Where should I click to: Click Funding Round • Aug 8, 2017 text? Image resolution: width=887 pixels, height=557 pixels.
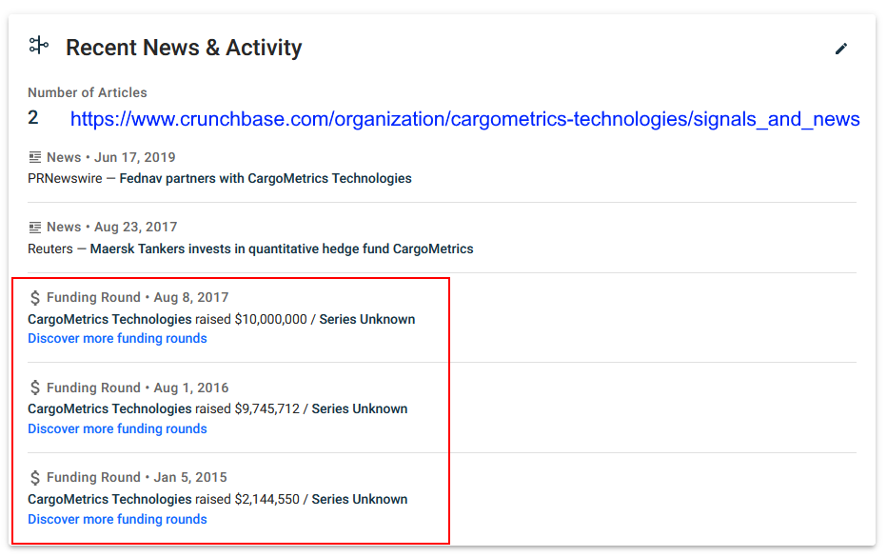[137, 297]
